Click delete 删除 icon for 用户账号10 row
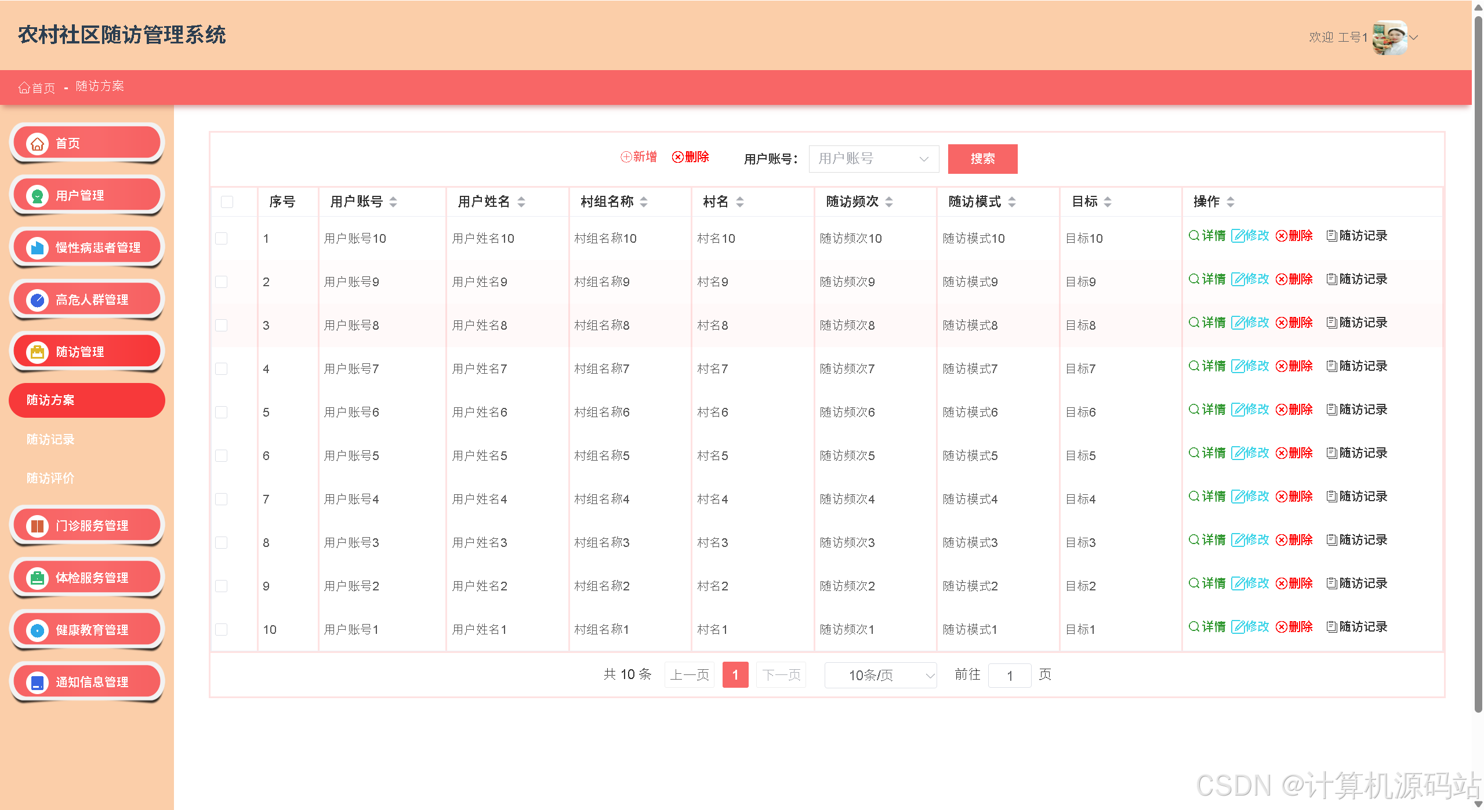The image size is (1484, 810). click(1282, 235)
